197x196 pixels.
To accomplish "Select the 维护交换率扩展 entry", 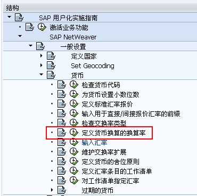I will tap(104, 152).
